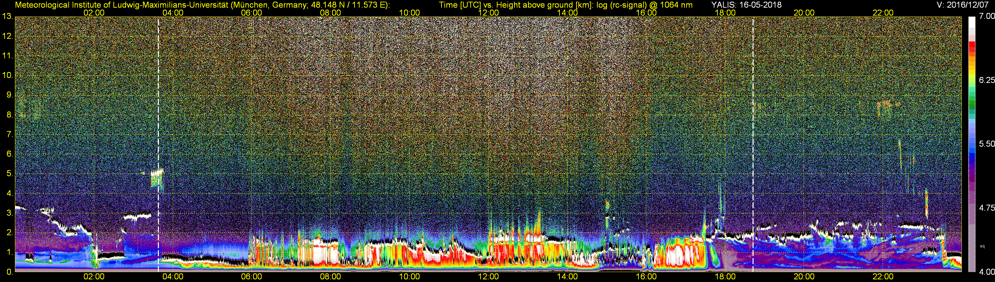Click the 10 km height axis label
This screenshot has width=995, height=282.
(x=7, y=75)
